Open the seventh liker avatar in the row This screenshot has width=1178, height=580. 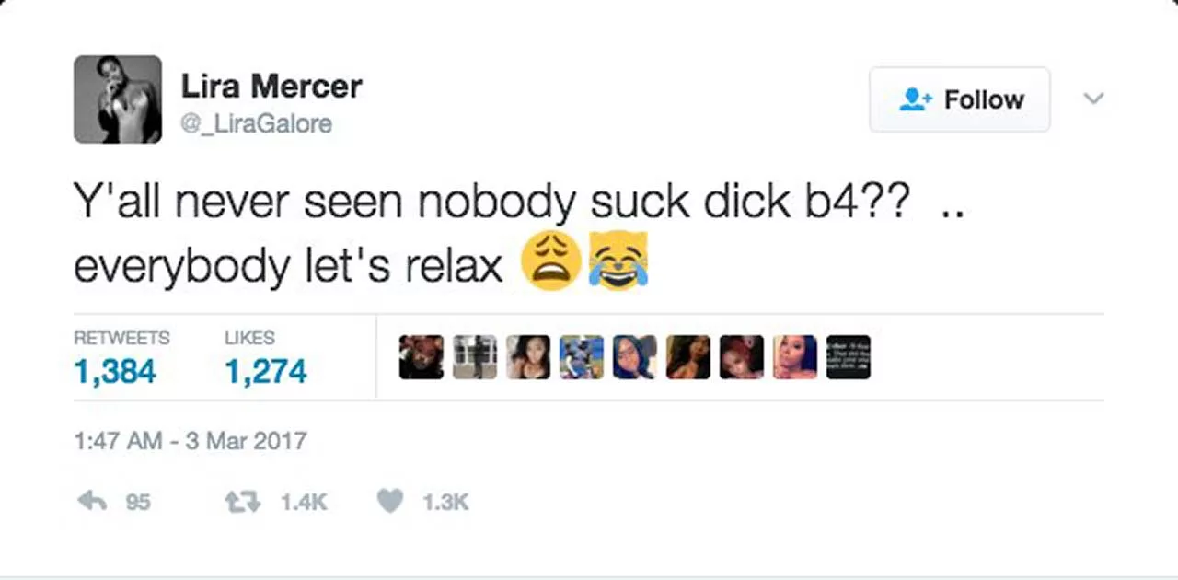tap(742, 357)
